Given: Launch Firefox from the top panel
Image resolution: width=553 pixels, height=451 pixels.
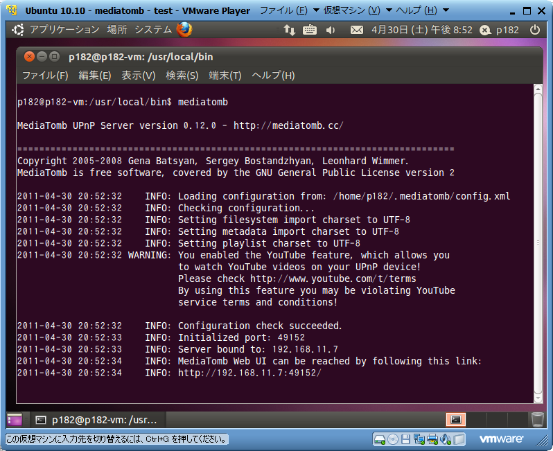Looking at the screenshot, I should coord(184,30).
